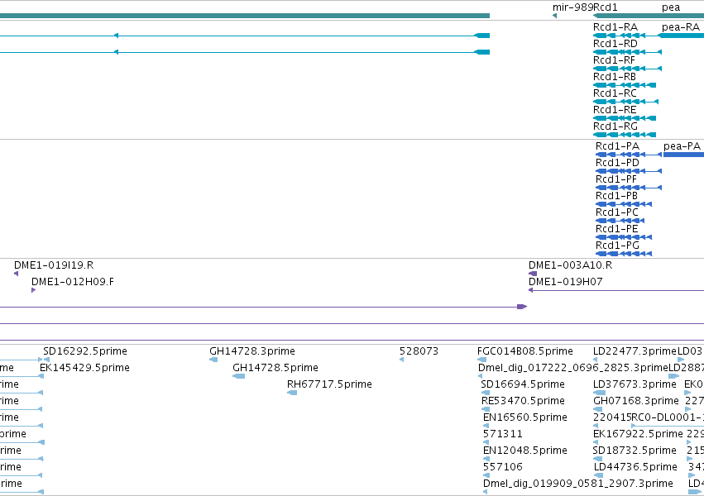Click the LD22477.3prime EST label
This screenshot has height=496, width=704.
(635, 351)
